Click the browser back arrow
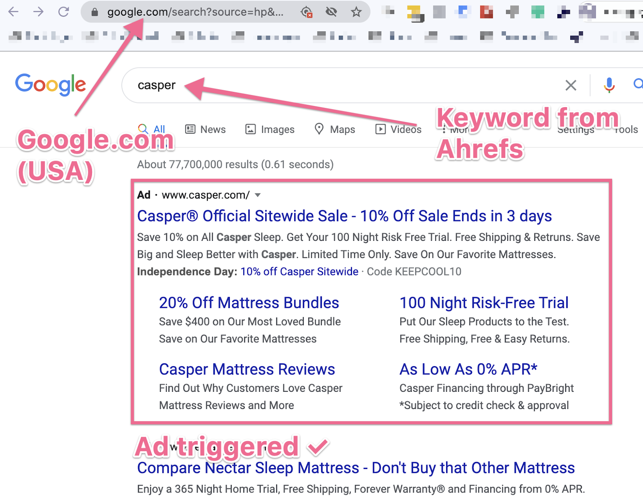The height and width of the screenshot is (499, 643). [14, 12]
